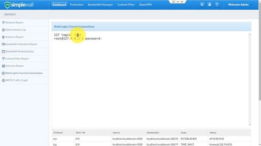Screen dimensions: 261x146
Task: Click the MRTG Traffic Graph icon
Action: click(3, 80)
